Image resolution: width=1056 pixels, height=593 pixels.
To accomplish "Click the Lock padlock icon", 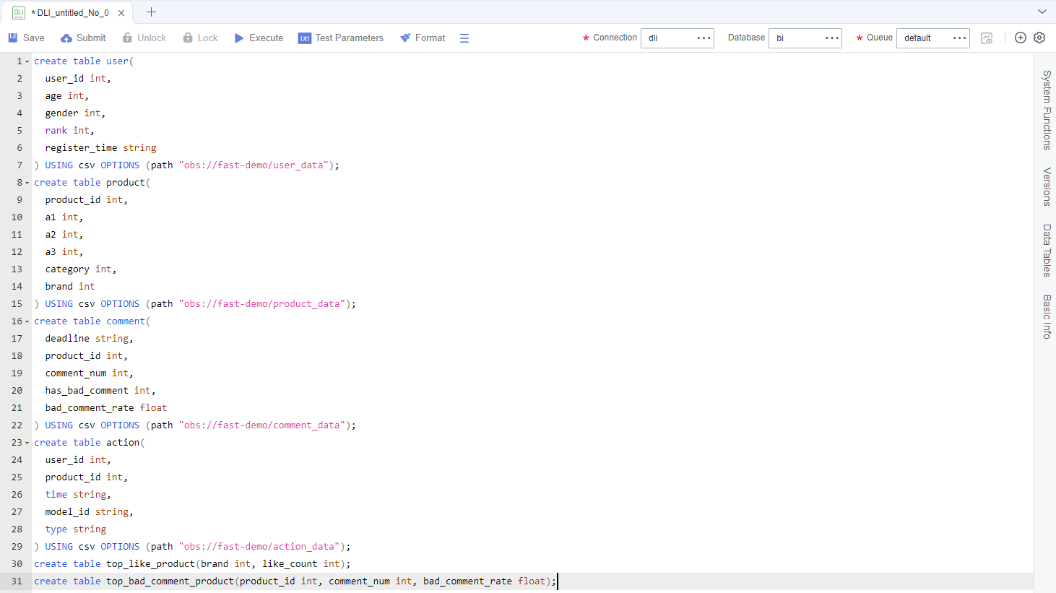I will coord(188,38).
